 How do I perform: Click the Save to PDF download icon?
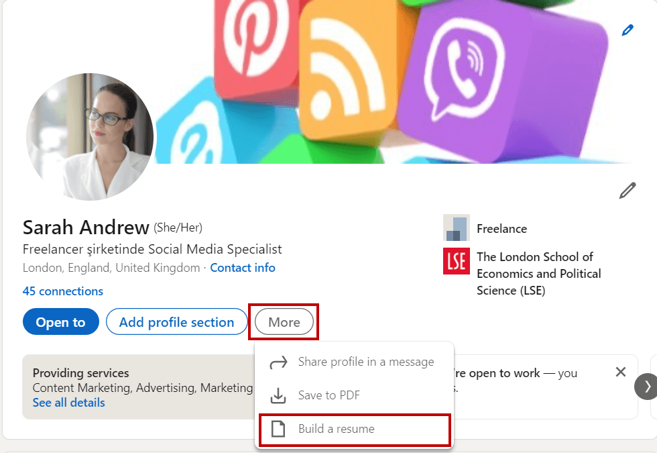coord(279,396)
